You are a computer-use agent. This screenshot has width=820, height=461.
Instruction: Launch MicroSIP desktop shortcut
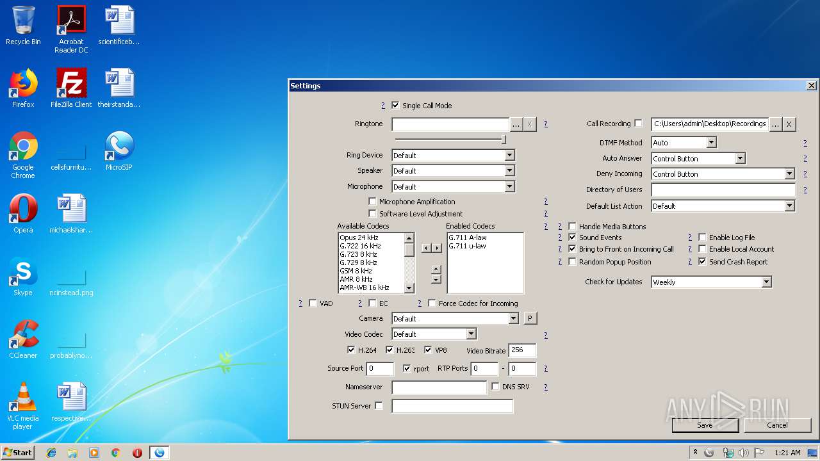(119, 151)
